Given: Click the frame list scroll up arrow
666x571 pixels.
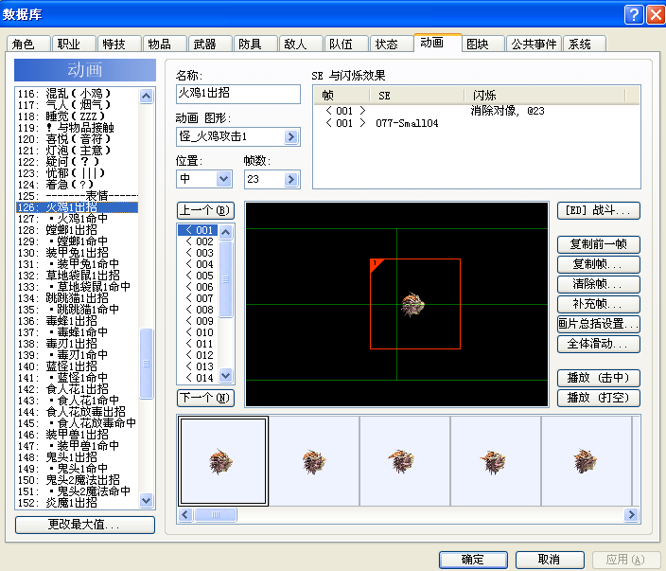Looking at the screenshot, I should [x=225, y=232].
